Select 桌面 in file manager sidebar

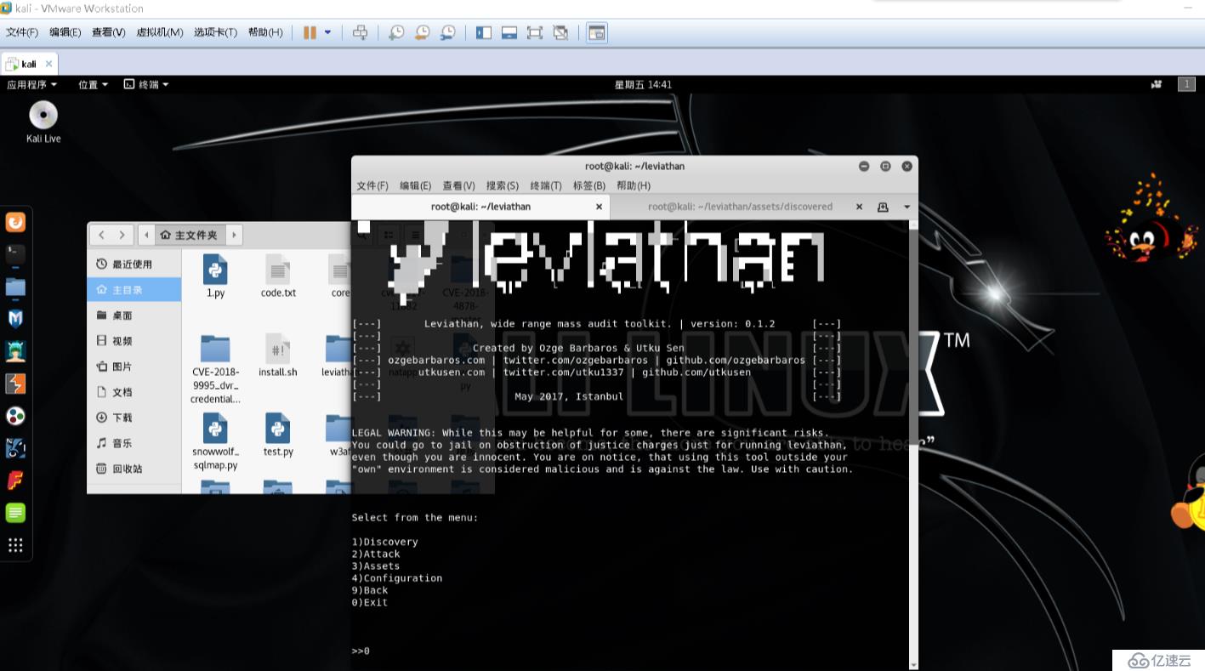coord(134,315)
